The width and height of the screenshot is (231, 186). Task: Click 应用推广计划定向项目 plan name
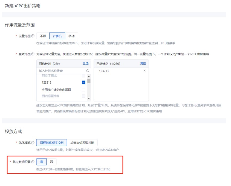(x=56, y=90)
